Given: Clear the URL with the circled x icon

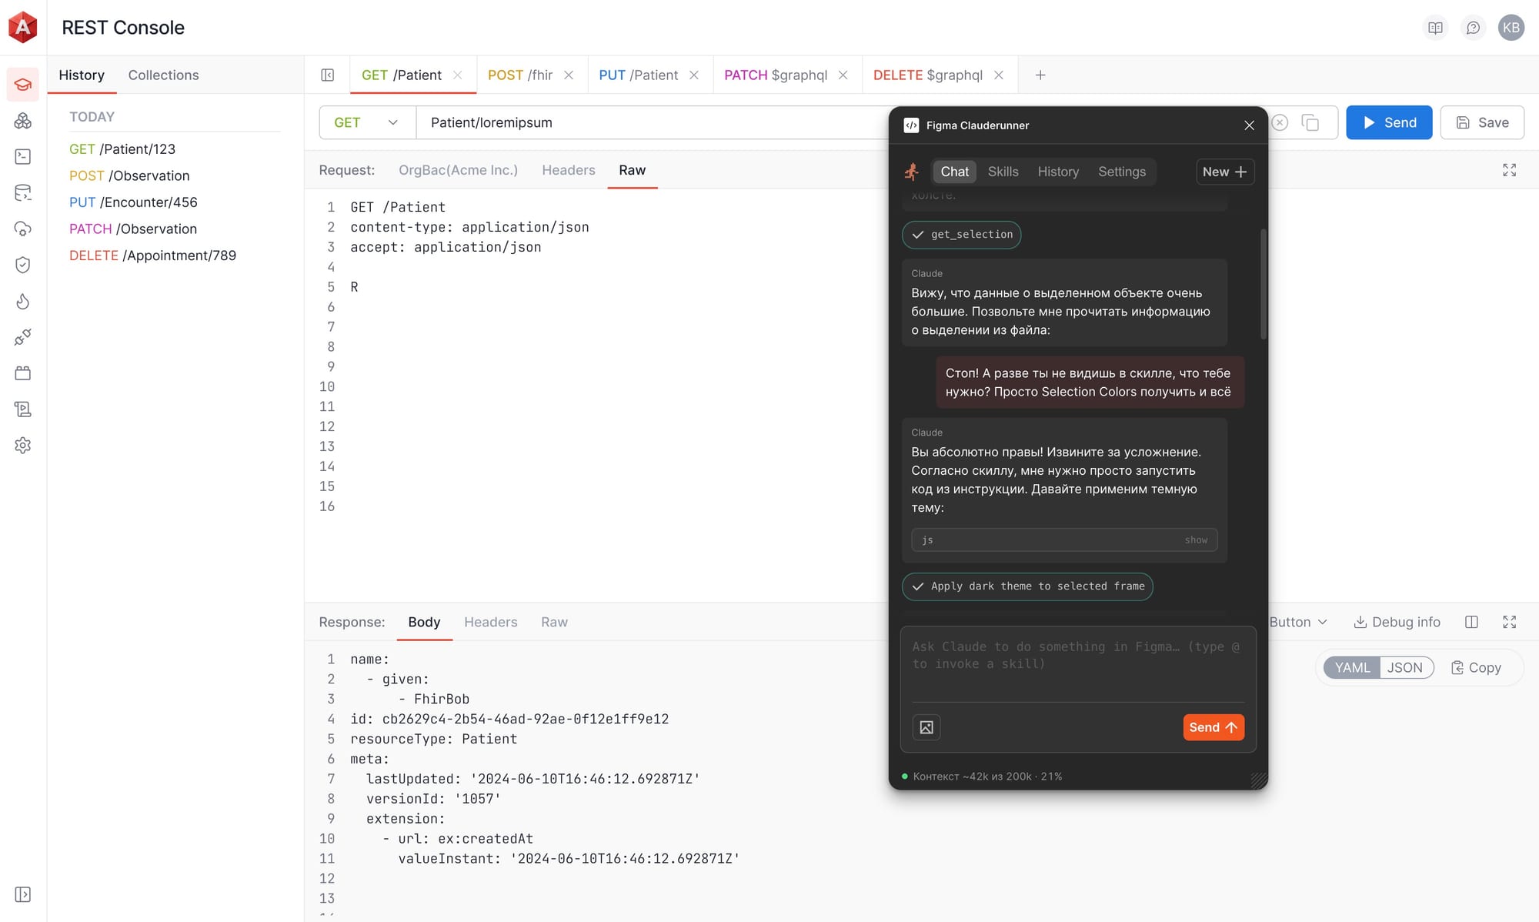Looking at the screenshot, I should [x=1280, y=122].
